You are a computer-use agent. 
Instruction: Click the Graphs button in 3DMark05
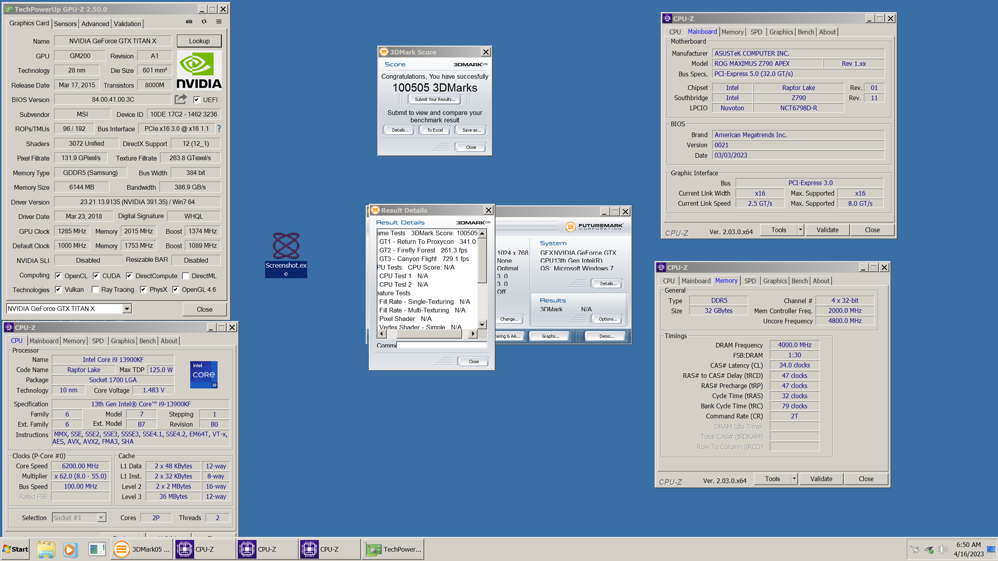click(550, 336)
